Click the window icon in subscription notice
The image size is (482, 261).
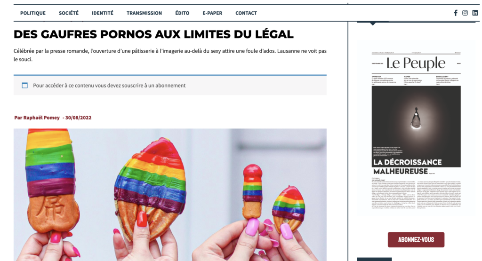(25, 86)
